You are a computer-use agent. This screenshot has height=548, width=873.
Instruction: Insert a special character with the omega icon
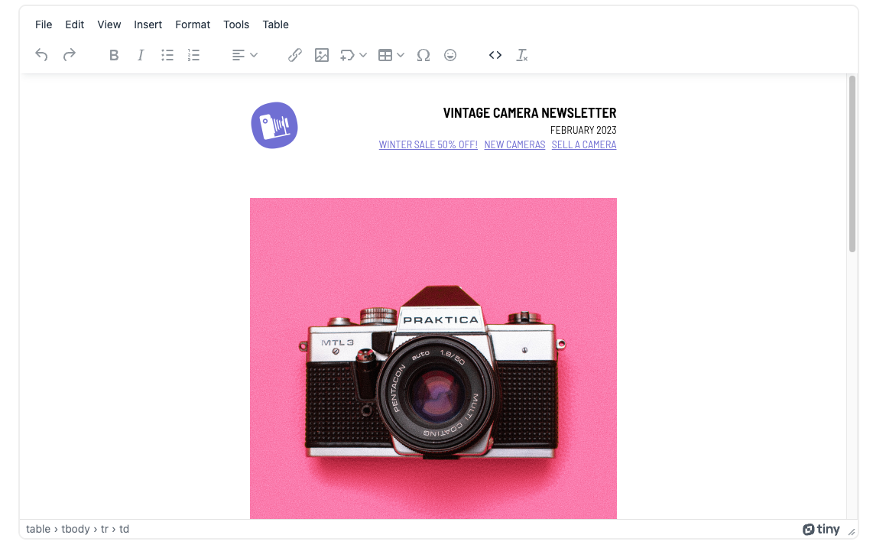click(x=424, y=54)
